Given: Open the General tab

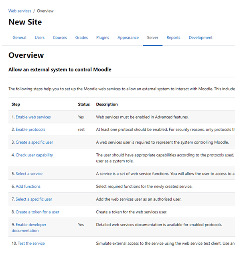Looking at the screenshot, I should tap(19, 38).
